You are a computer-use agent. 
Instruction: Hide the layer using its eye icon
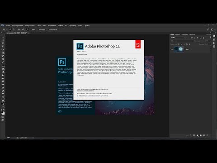[x=171, y=49]
